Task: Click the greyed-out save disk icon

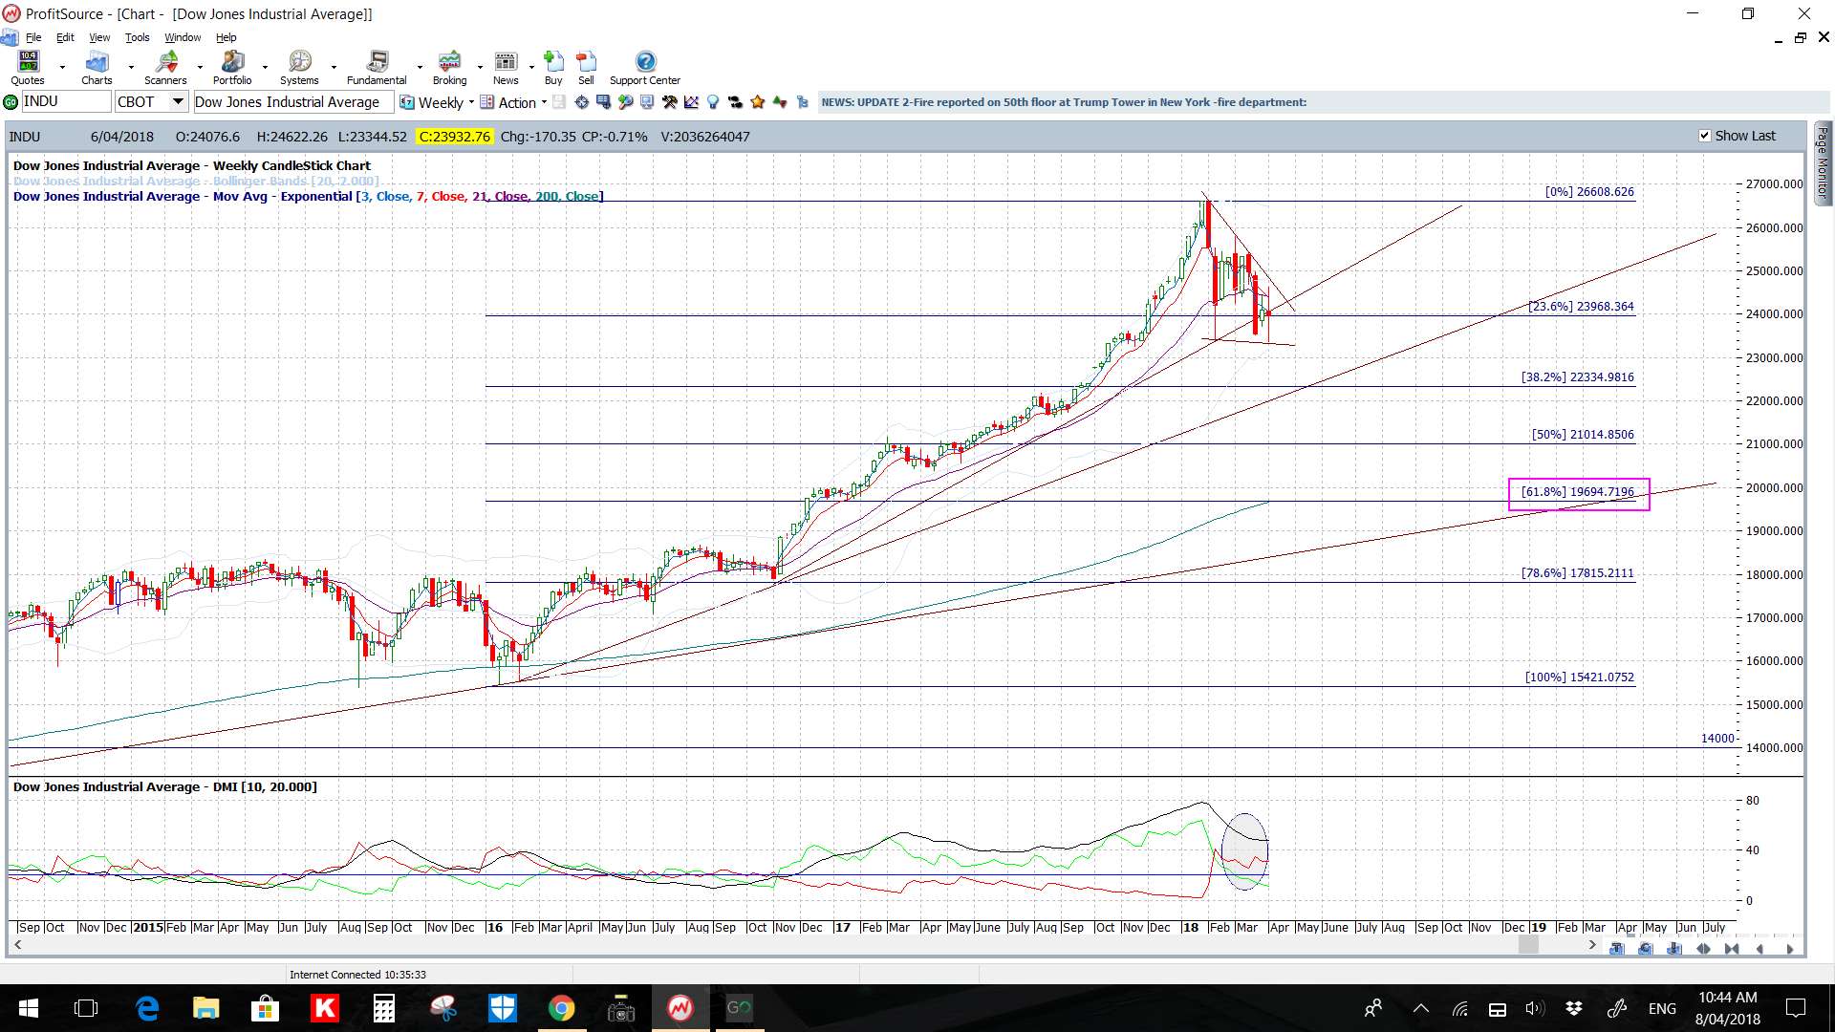Action: tap(559, 102)
